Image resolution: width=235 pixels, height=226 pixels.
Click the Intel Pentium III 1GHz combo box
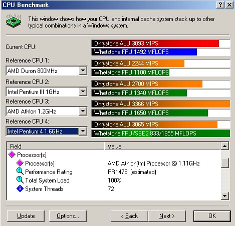coord(47,91)
